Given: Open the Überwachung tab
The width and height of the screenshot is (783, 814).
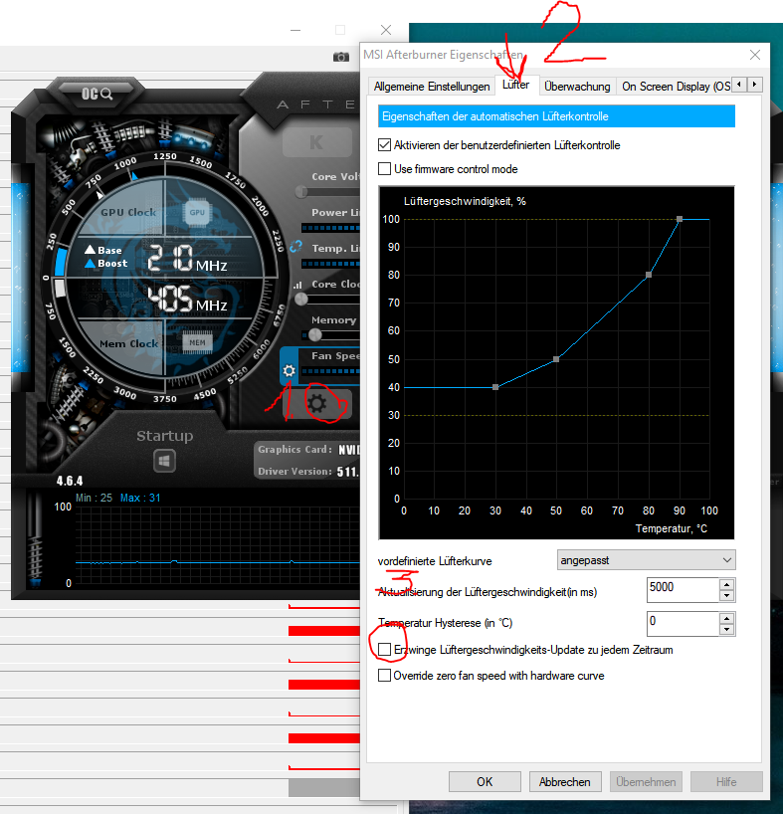Looking at the screenshot, I should tap(577, 87).
